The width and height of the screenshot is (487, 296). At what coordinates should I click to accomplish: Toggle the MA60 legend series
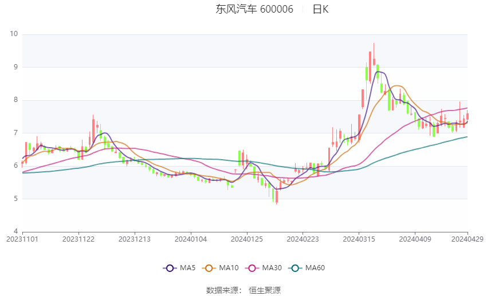point(307,268)
